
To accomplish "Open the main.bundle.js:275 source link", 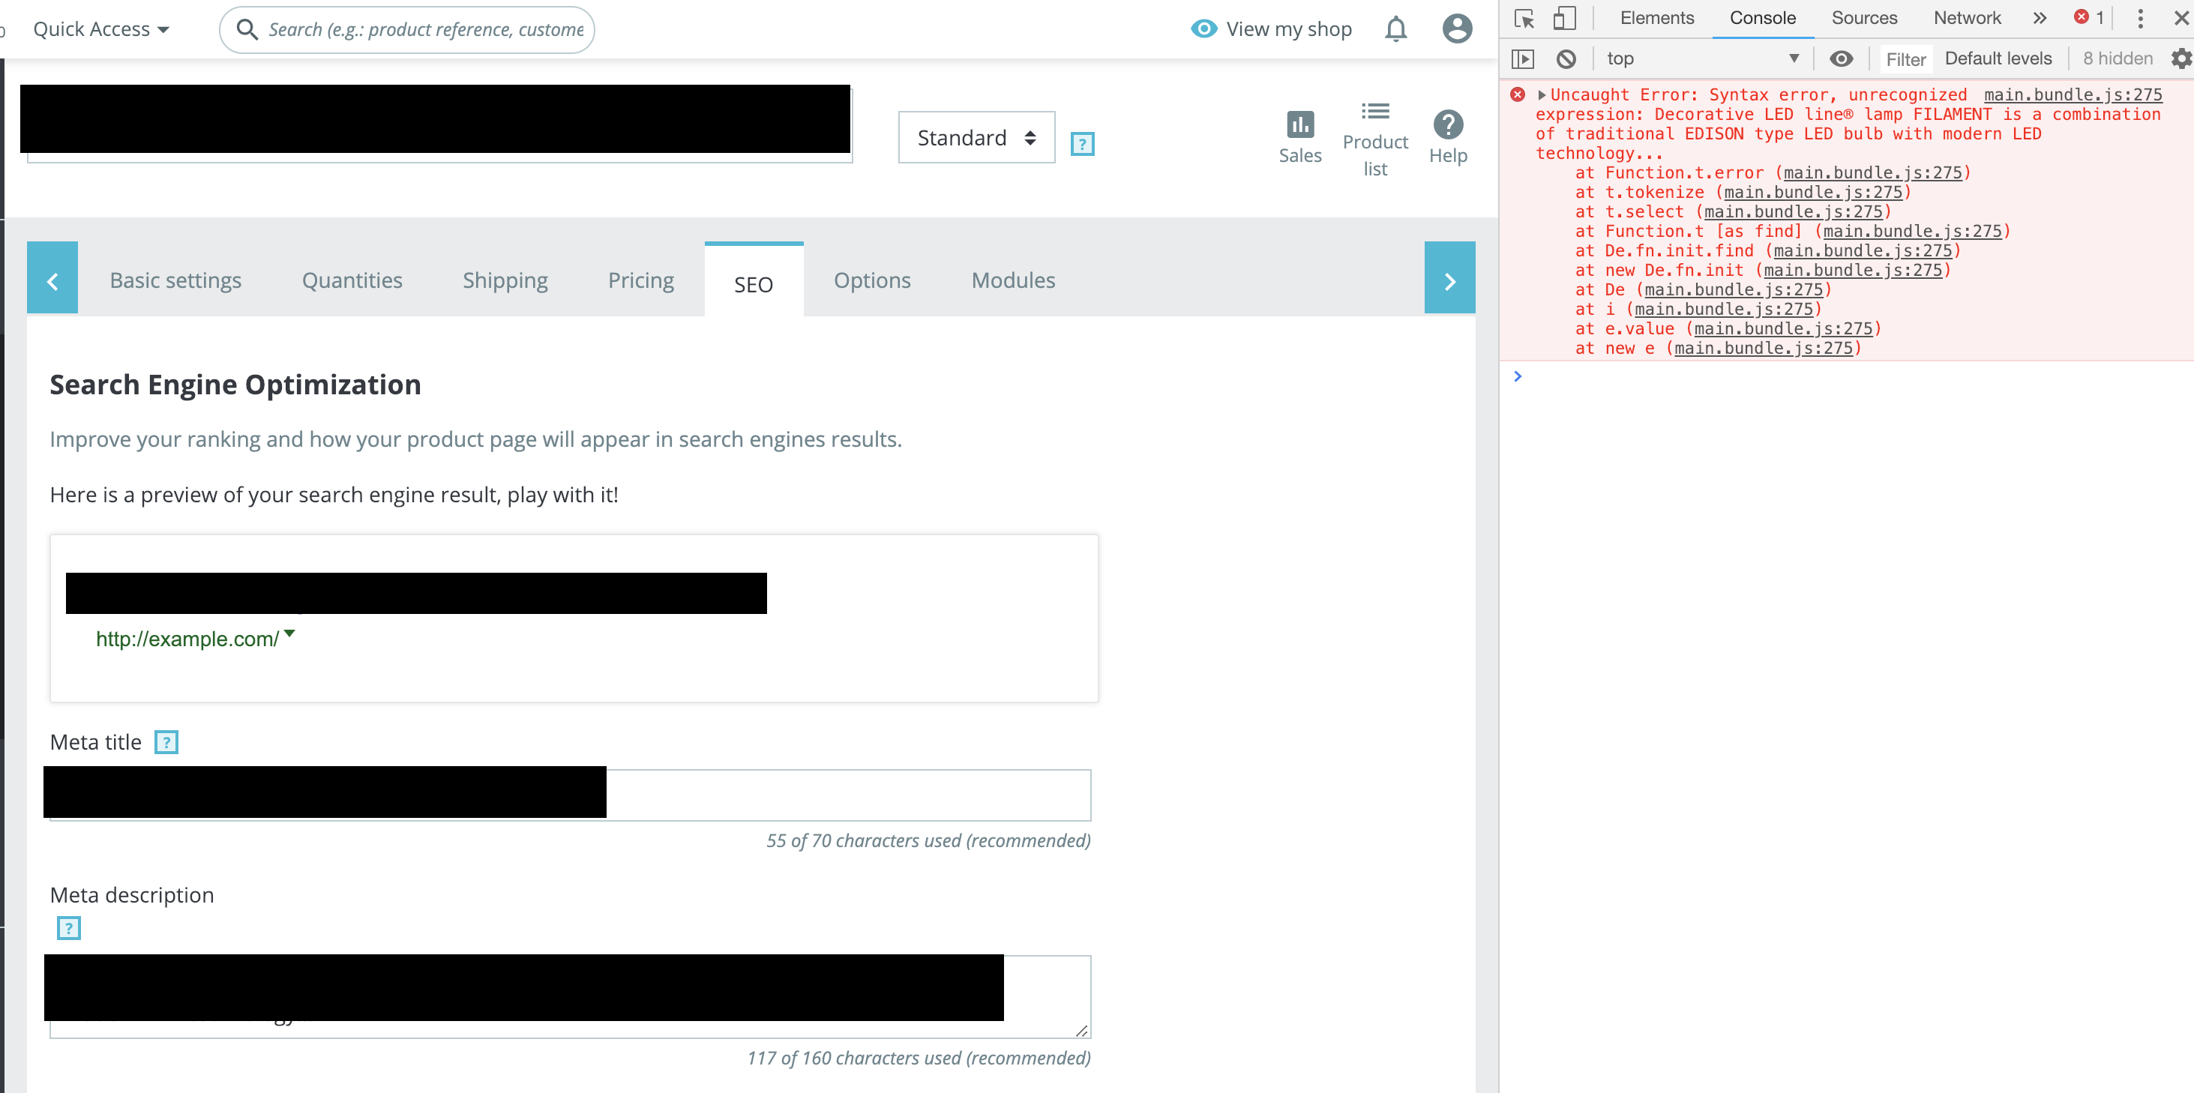I will pos(2073,94).
